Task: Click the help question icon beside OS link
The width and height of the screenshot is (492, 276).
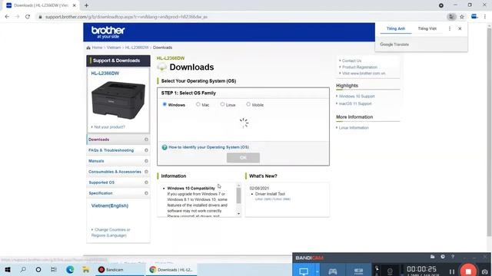Action: (165, 147)
